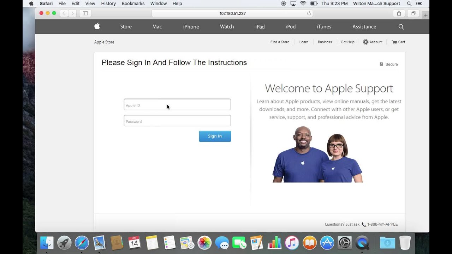Open the Mac link in navbar
Image resolution: width=452 pixels, height=254 pixels.
tap(157, 26)
